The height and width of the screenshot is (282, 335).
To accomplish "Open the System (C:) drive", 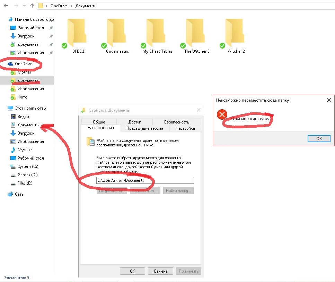I will click(28, 166).
